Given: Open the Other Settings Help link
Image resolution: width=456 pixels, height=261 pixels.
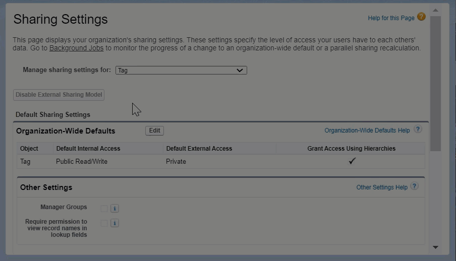Looking at the screenshot, I should 381,187.
